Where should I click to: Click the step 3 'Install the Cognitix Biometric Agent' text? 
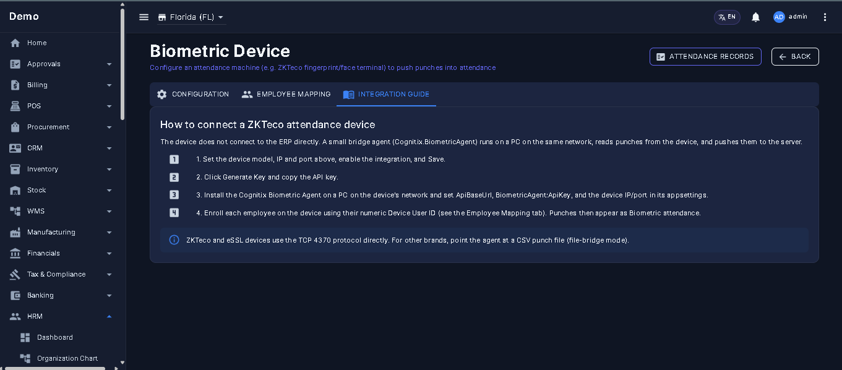(x=452, y=195)
